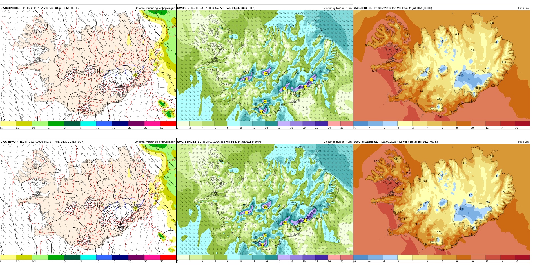Pick the darkest red swatch in UWC-dev temperature legend

pyautogui.click(x=522, y=257)
